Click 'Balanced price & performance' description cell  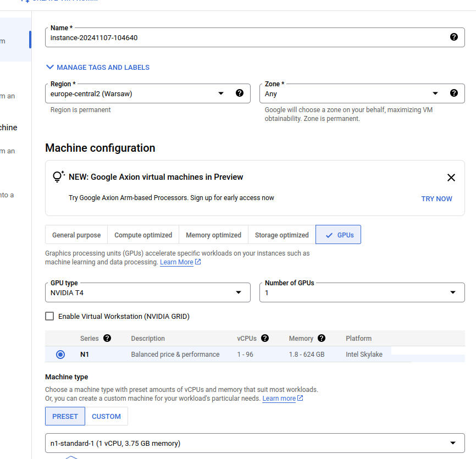tap(175, 354)
